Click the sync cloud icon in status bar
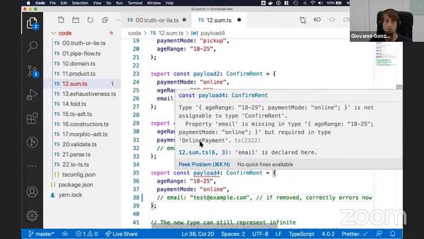Image resolution: width=424 pixels, height=239 pixels. [65, 234]
